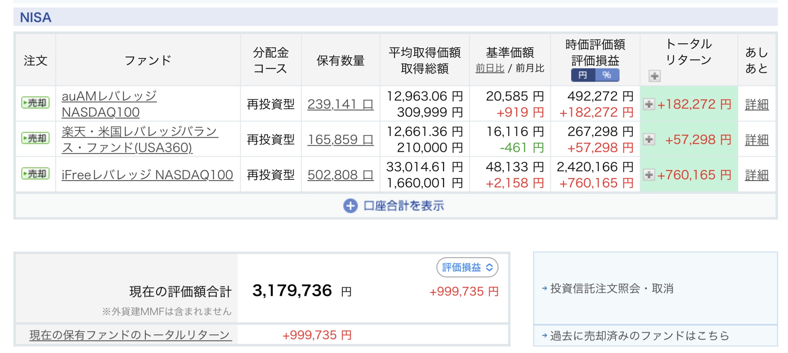Select the 前月比 comparison option
Screen dimensions: 788x353
pos(530,68)
